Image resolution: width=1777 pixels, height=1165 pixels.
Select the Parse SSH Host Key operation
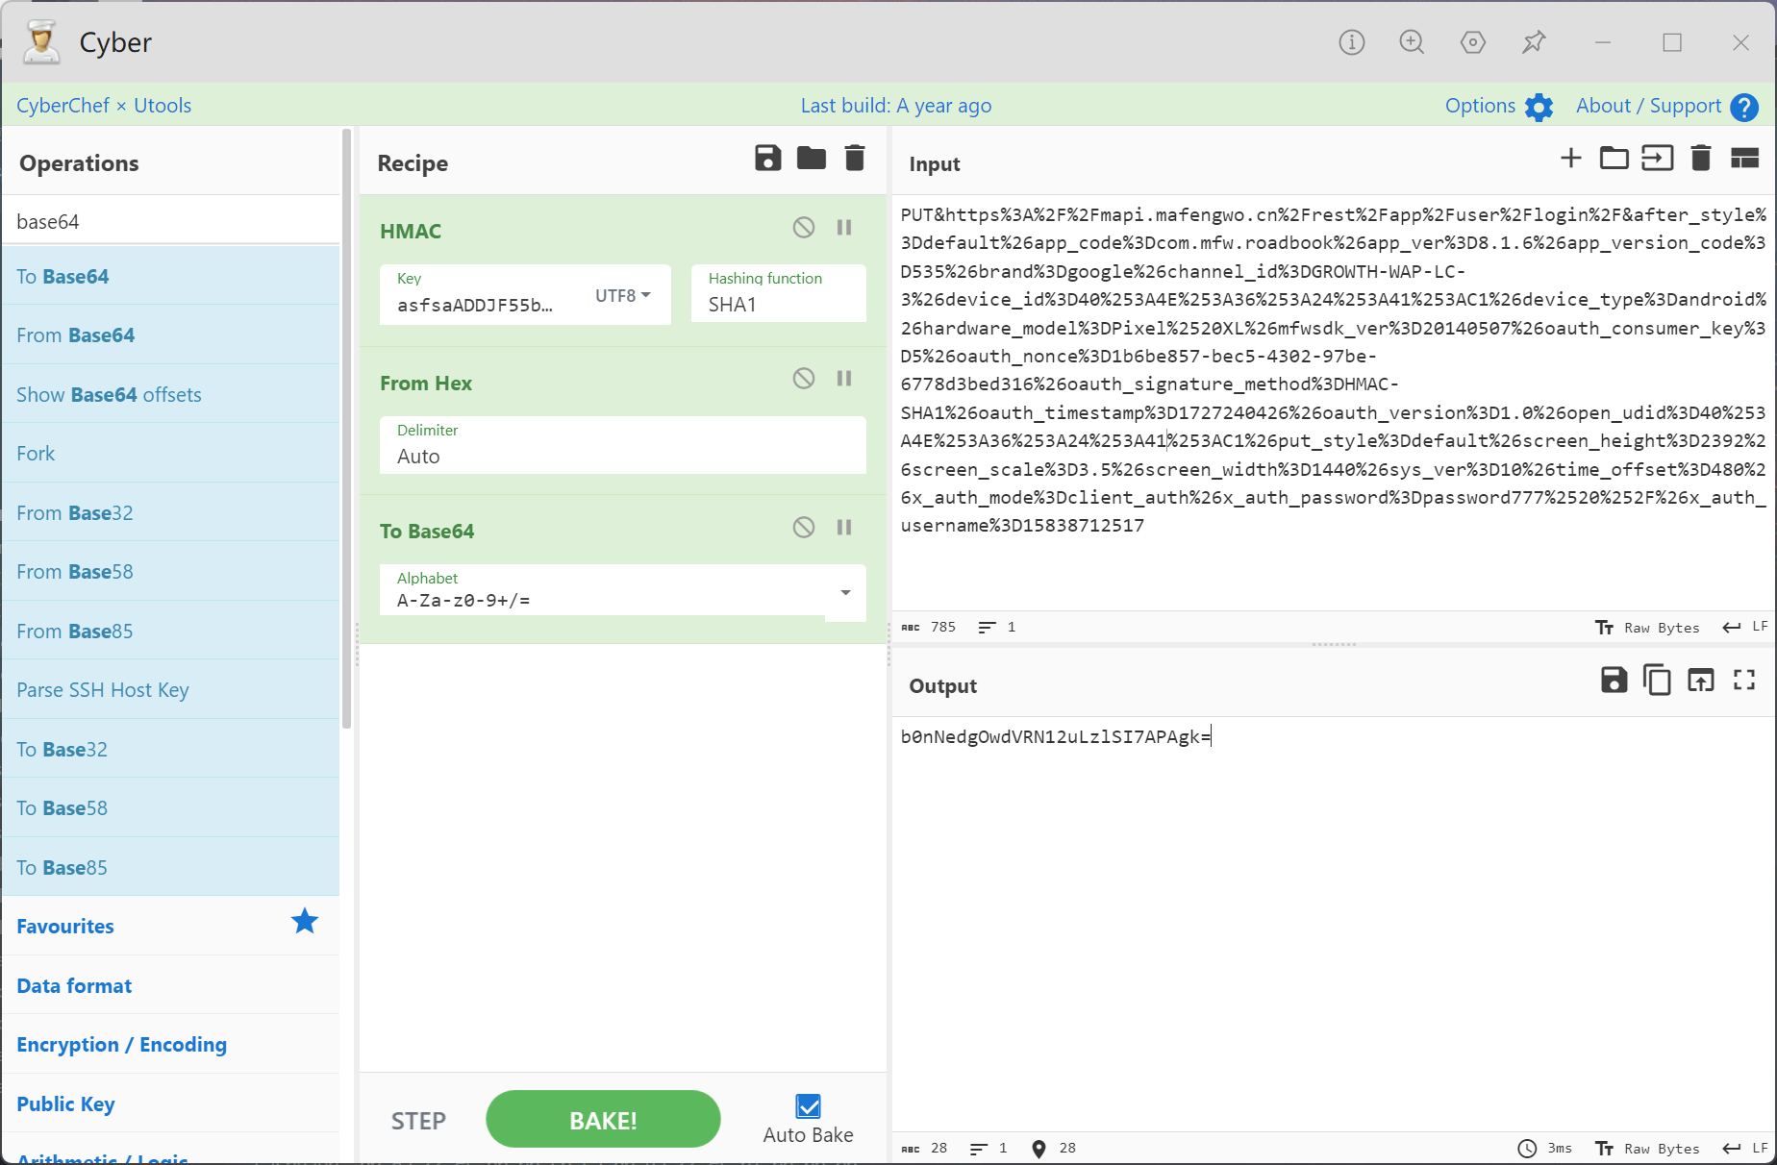(x=171, y=690)
